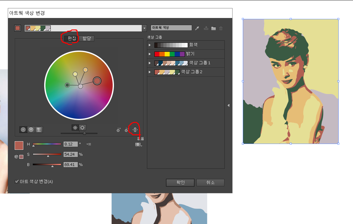The height and width of the screenshot is (224, 353).
Task: Select the dark green marker on wheel
Action: [67, 85]
